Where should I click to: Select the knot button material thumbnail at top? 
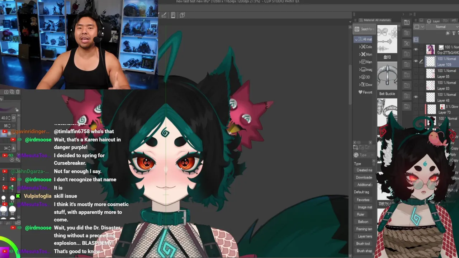click(387, 39)
